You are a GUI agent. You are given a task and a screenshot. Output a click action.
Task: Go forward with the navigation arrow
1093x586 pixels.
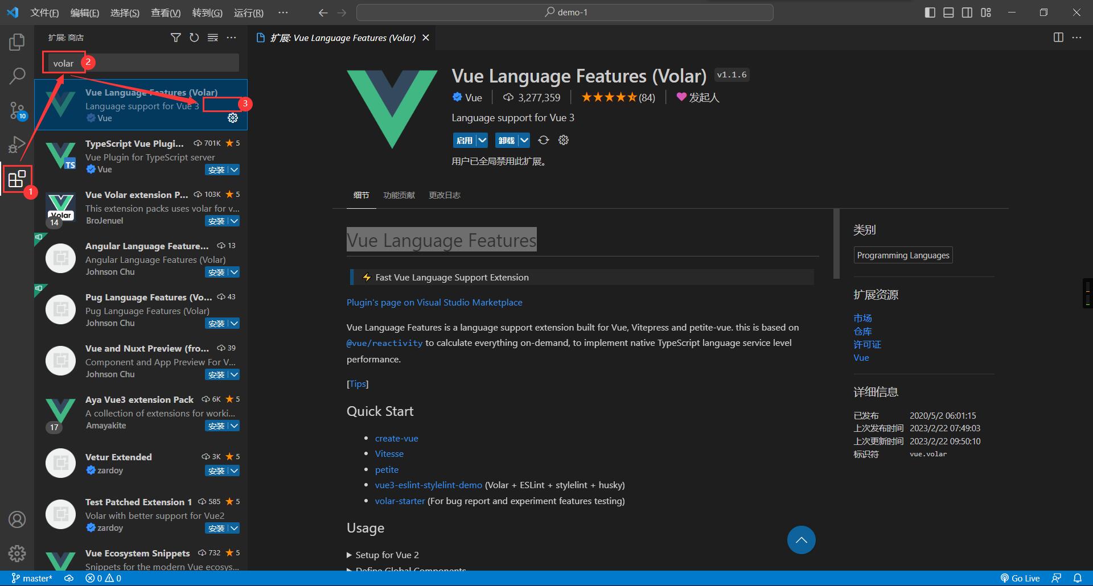click(342, 13)
